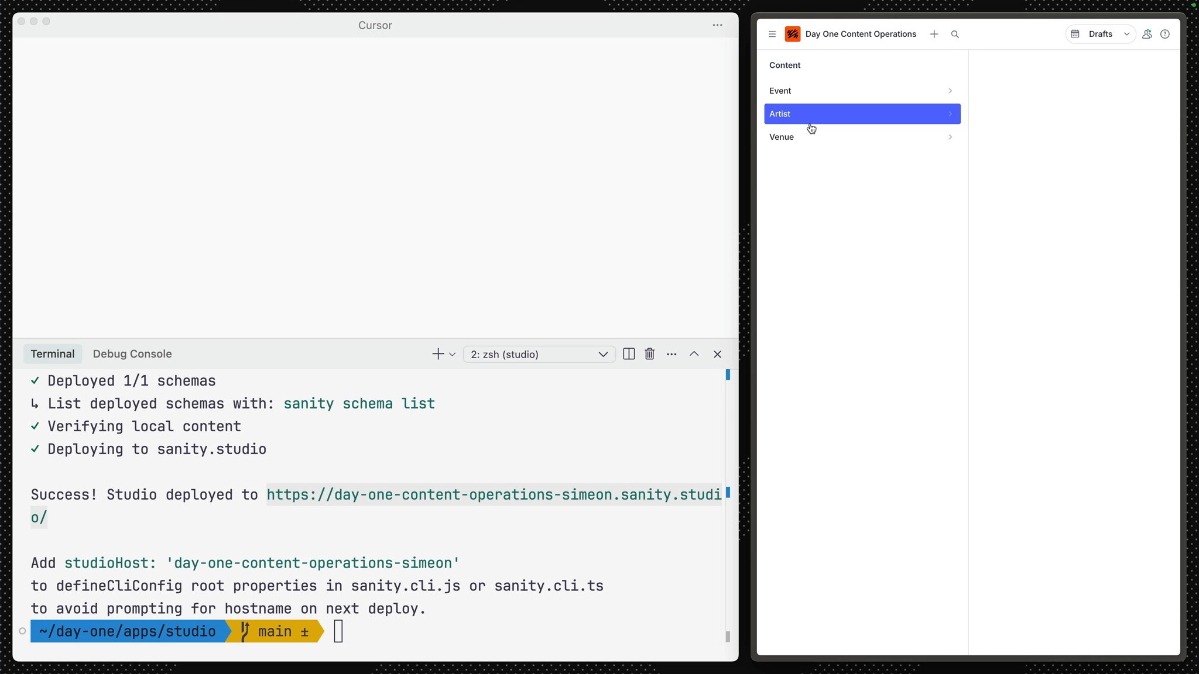Open the deployed studio URL link in terminal

[x=494, y=495]
